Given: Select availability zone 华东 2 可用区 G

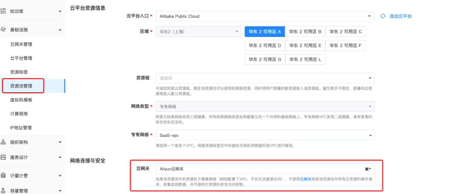Looking at the screenshot, I should tap(265, 59).
